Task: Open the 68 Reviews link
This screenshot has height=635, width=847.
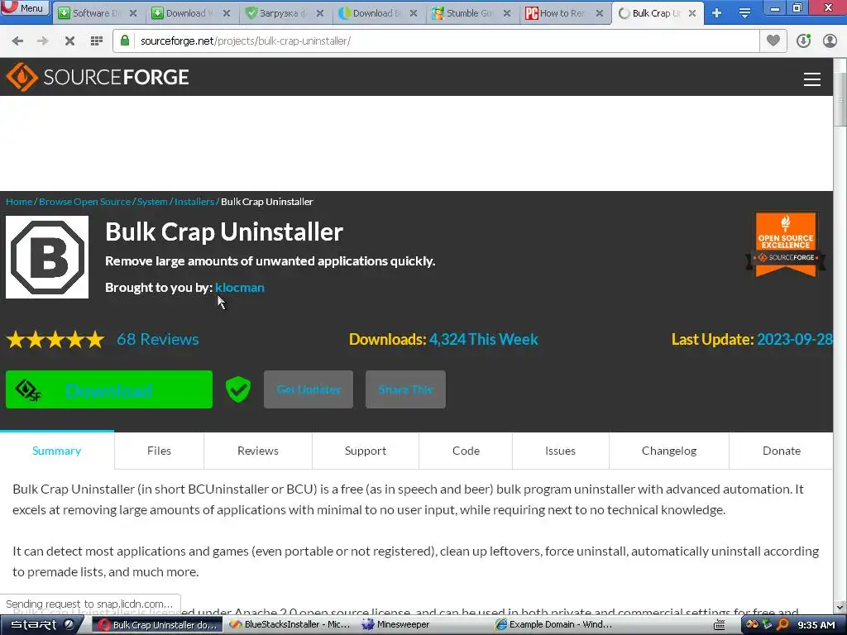Action: (x=158, y=339)
